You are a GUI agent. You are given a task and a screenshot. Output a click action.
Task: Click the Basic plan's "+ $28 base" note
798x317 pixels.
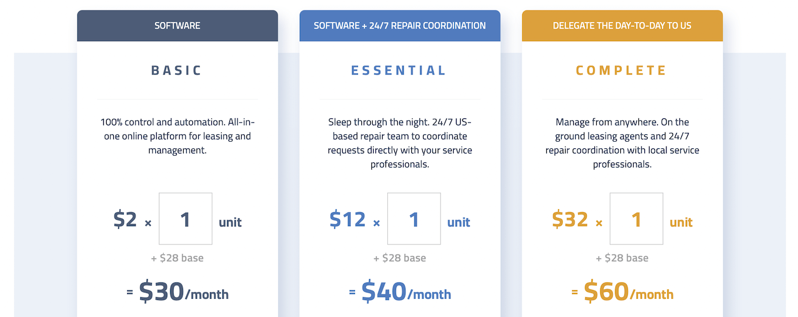click(177, 258)
